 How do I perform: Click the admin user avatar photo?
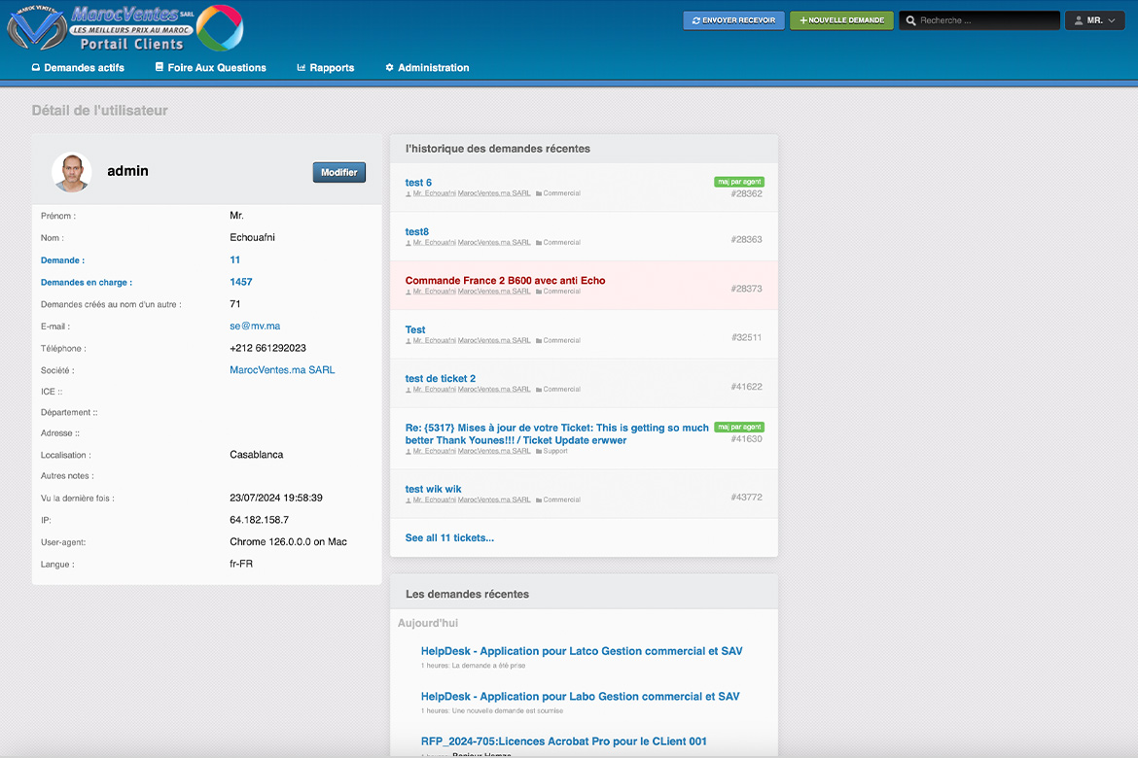[71, 172]
